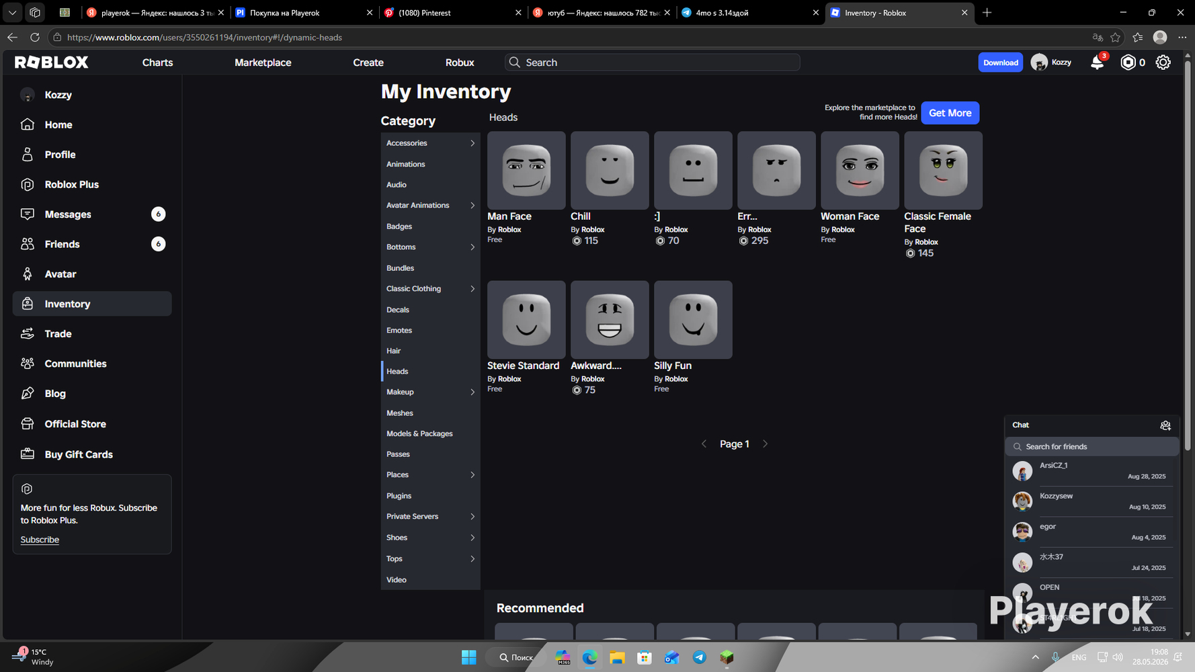This screenshot has width=1195, height=672.
Task: Open the Silly Fun head thumbnail
Action: coord(693,320)
